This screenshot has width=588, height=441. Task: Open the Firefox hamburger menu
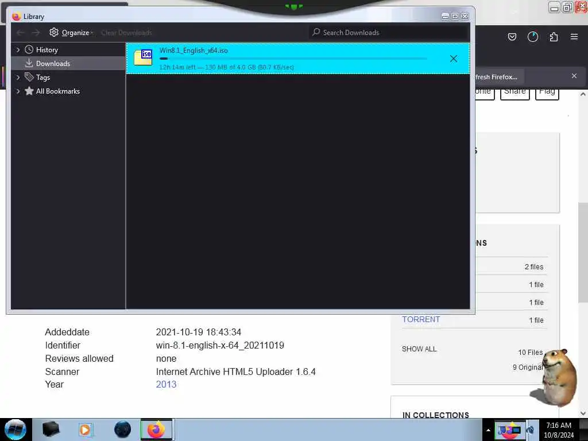click(x=574, y=37)
